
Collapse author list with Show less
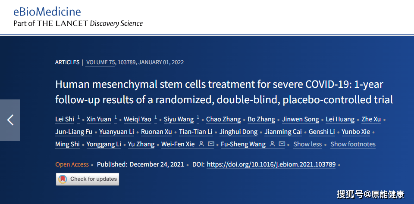coord(307,144)
